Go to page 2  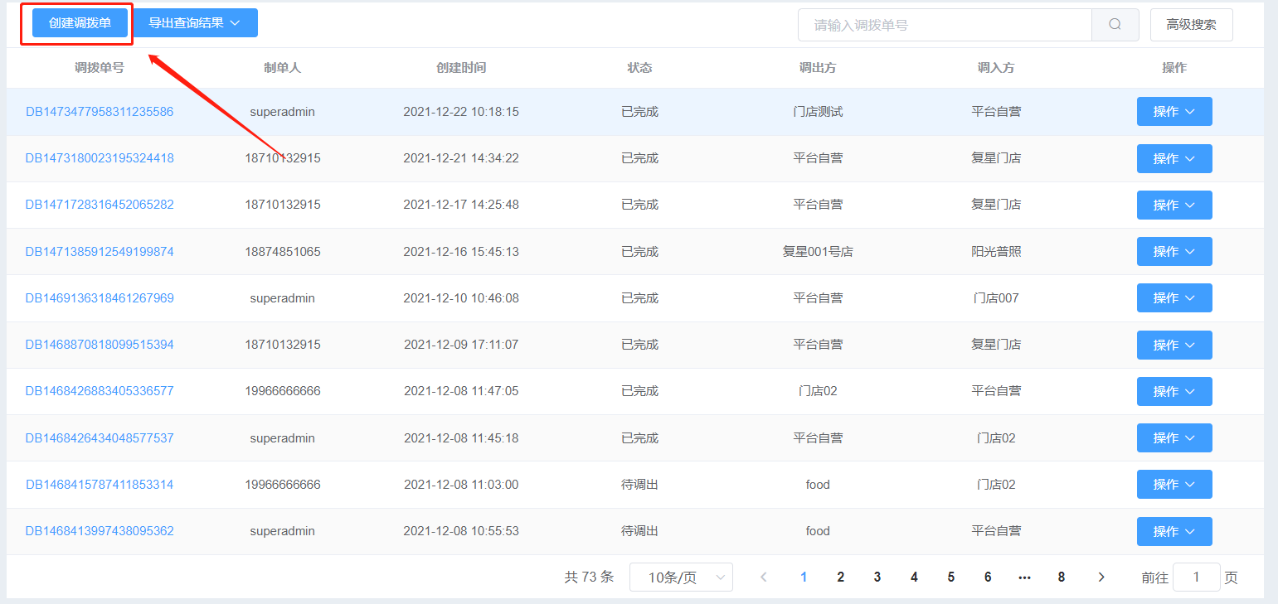coord(840,577)
